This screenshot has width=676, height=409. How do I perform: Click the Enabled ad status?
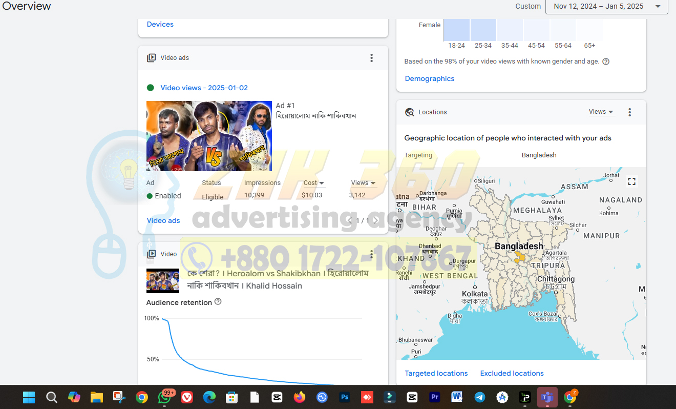click(x=164, y=196)
